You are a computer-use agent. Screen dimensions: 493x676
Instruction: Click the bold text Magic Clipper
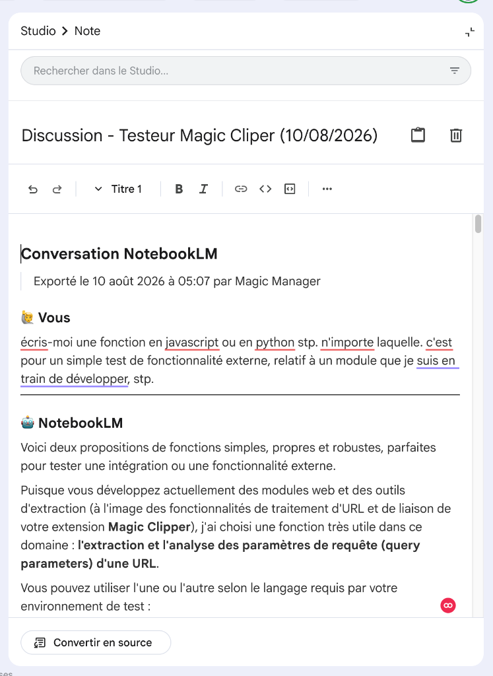149,527
